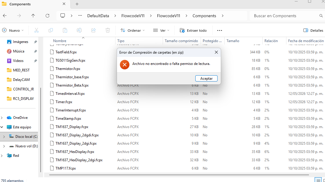Select the TG5011SigGen.fcpx file
The height and width of the screenshot is (182, 325).
click(x=70, y=60)
